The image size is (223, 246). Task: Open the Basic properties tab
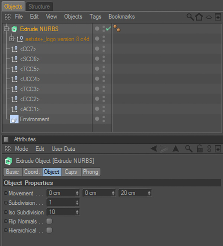point(13,172)
